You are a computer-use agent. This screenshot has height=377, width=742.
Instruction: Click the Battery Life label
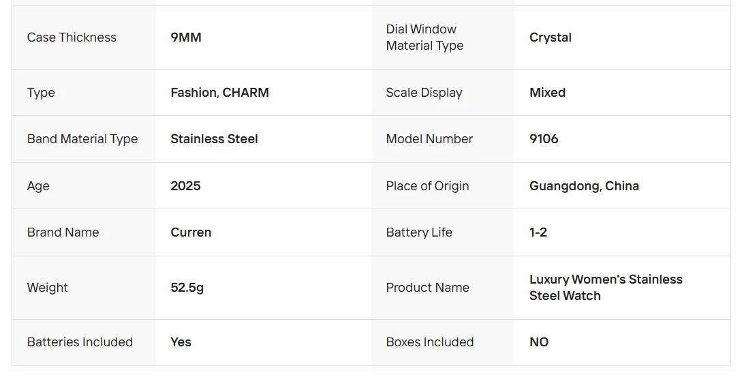(419, 232)
